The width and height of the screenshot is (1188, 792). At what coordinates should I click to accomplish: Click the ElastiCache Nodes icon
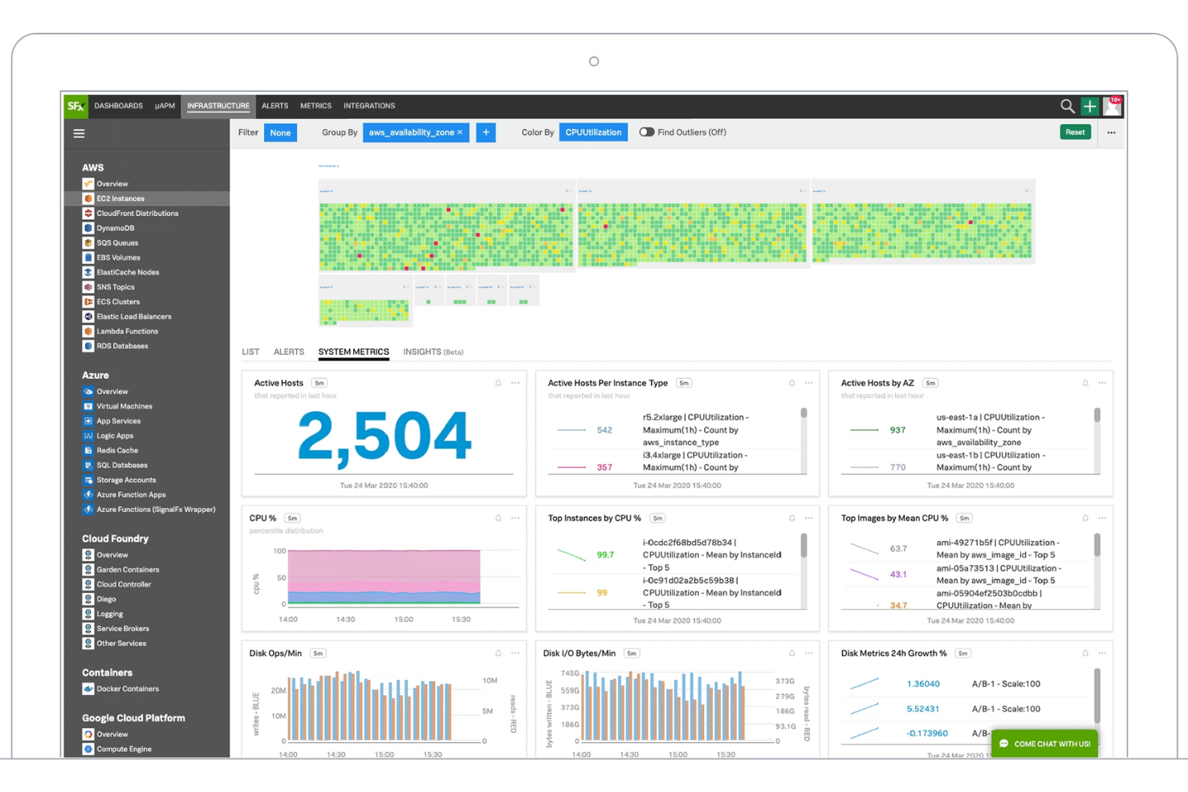tap(88, 272)
